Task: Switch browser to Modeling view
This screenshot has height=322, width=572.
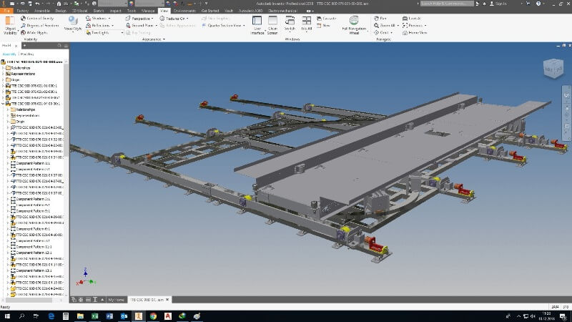Action: coord(26,54)
